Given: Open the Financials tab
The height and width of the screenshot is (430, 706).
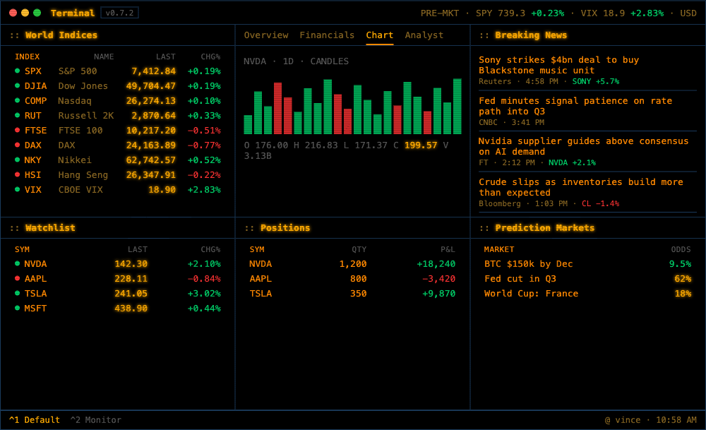Looking at the screenshot, I should click(327, 35).
